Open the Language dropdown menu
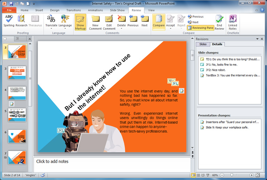 pos(65,29)
